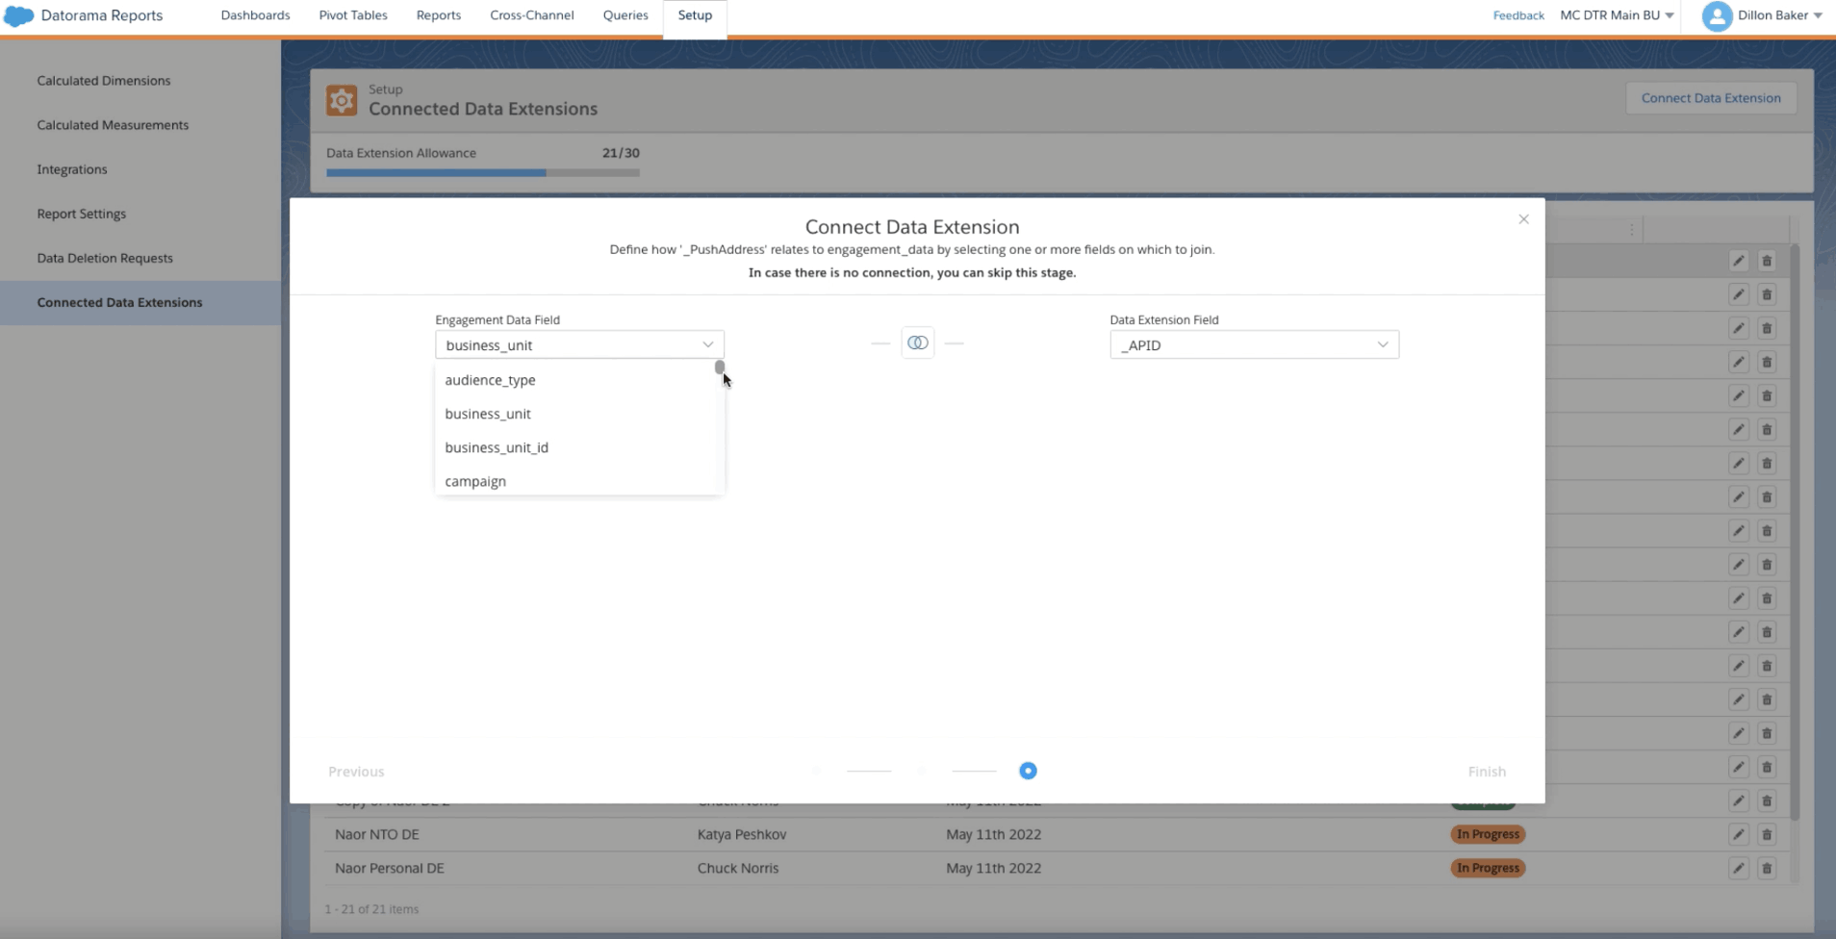Viewport: 1836px width, 939px height.
Task: Open the Data Extension Field _APID dropdown
Action: [1254, 344]
